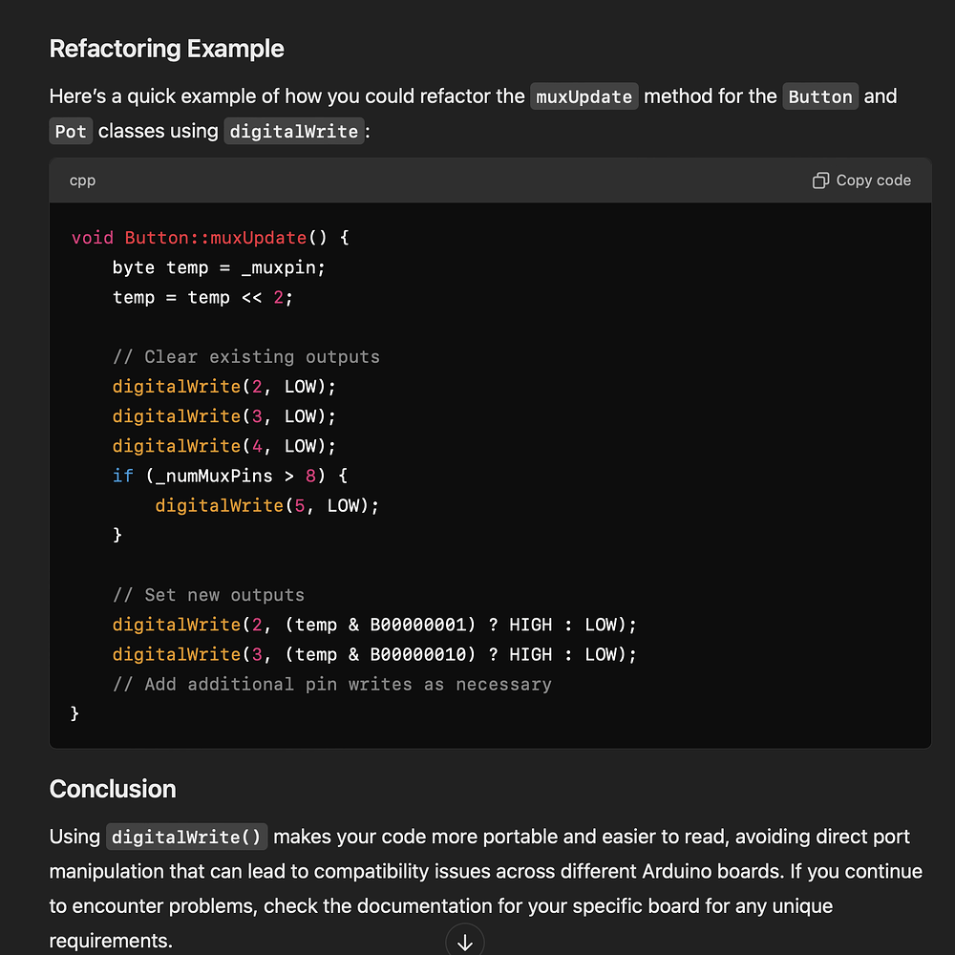Click the Refactoring Example heading
This screenshot has width=955, height=955.
click(166, 49)
